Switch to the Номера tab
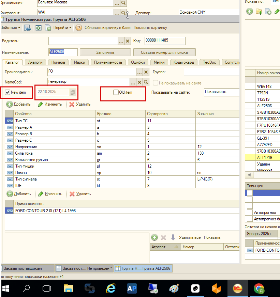The image size is (280, 297). 58,62
